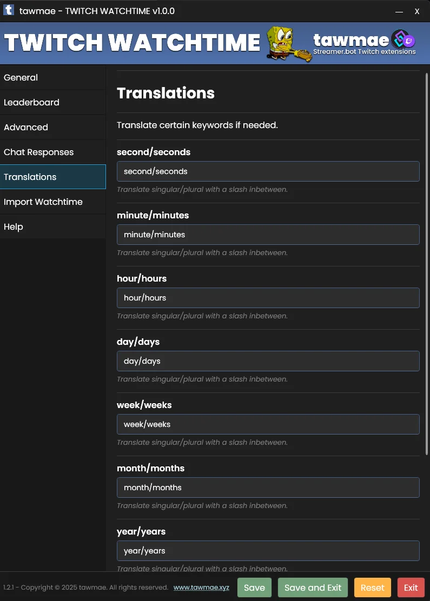Click into the hour/hours input field

click(268, 298)
